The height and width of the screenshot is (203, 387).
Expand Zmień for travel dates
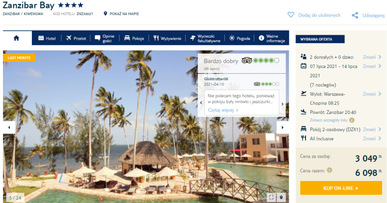pos(372,66)
